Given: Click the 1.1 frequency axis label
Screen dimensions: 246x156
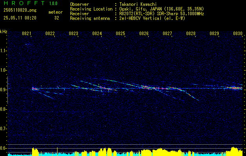Looking at the screenshot, I should coord(3,51).
